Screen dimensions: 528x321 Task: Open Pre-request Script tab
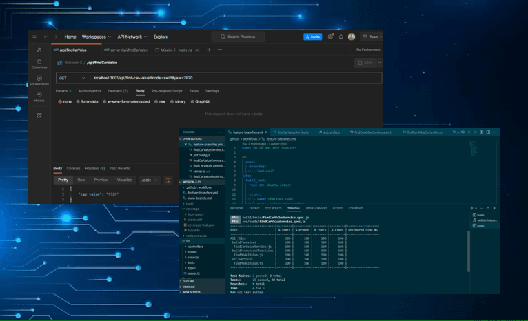click(x=167, y=91)
